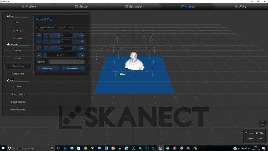This screenshot has height=151, width=268.
Task: Go to the Share tab
Action: [241, 6]
